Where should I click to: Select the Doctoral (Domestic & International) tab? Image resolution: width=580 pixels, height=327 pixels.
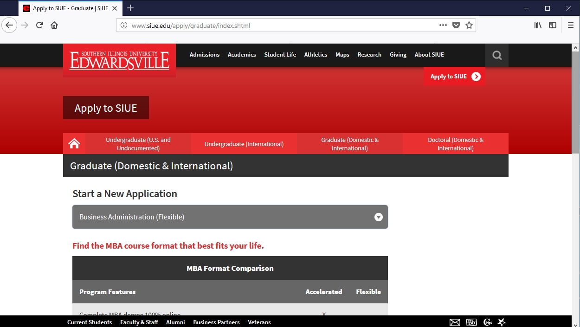[455, 144]
